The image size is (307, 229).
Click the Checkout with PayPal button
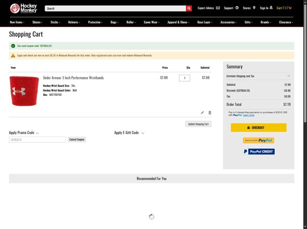[259, 140]
